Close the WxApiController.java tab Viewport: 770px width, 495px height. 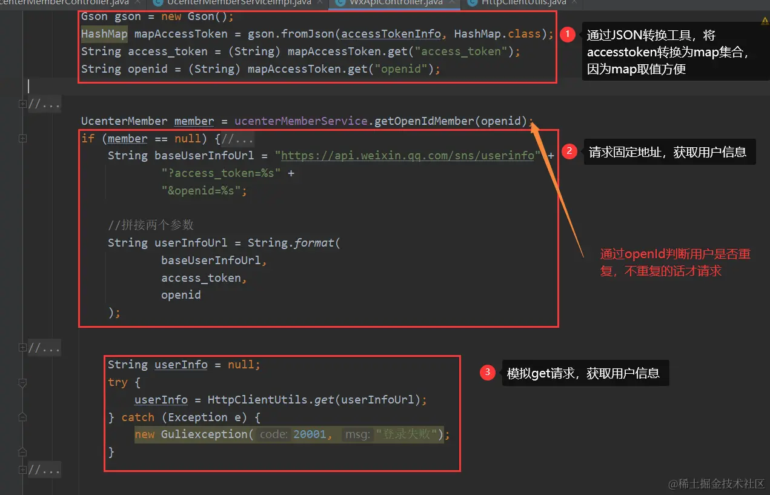451,4
